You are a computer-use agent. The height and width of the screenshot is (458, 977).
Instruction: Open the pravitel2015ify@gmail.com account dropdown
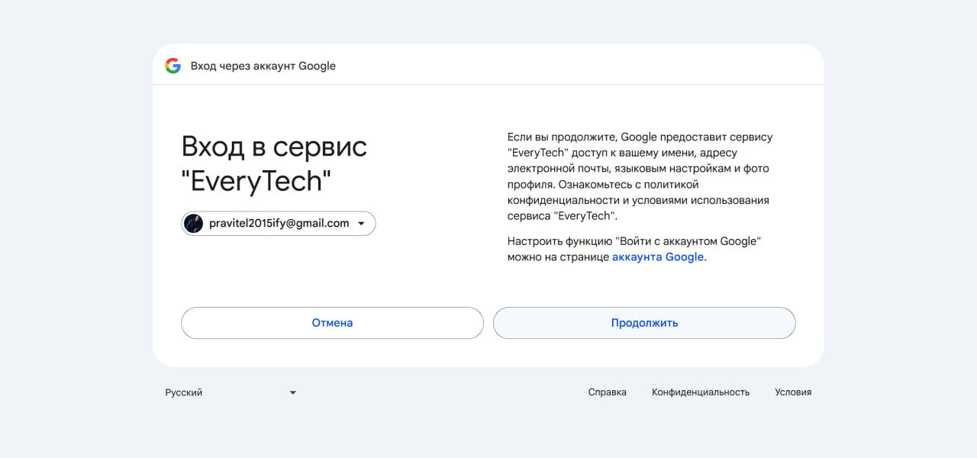coord(279,224)
